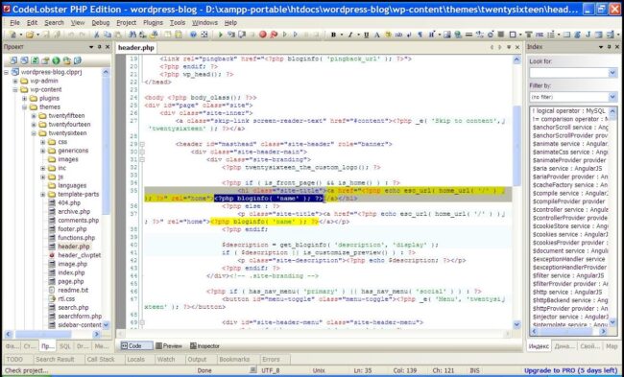Click the horizontal rule toolbar icon
Screen dimensions: 624x377
pos(468,35)
